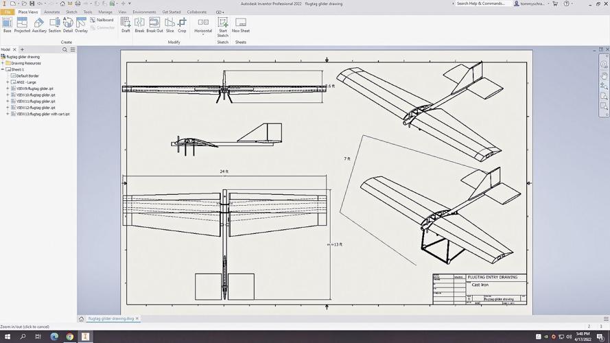The width and height of the screenshot is (610, 343).
Task: Expand the Drawing Resources folder
Action: point(3,63)
